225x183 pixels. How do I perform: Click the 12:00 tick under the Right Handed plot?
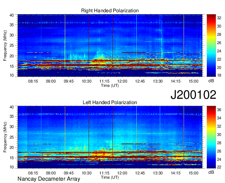[122, 81]
